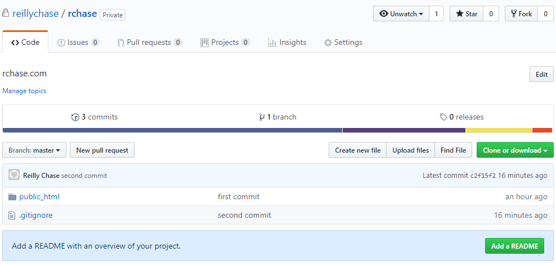Open the 'first commit' message link
Image resolution: width=556 pixels, height=266 pixels.
tap(239, 196)
